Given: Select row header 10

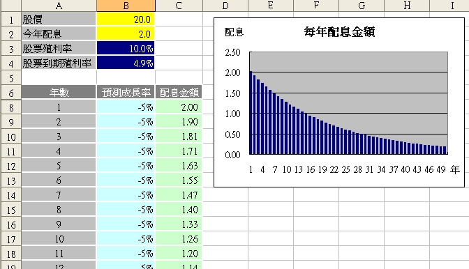Looking at the screenshot, I should (x=11, y=137).
